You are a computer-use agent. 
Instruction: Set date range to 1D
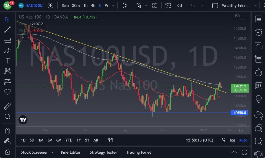[x=23, y=140]
